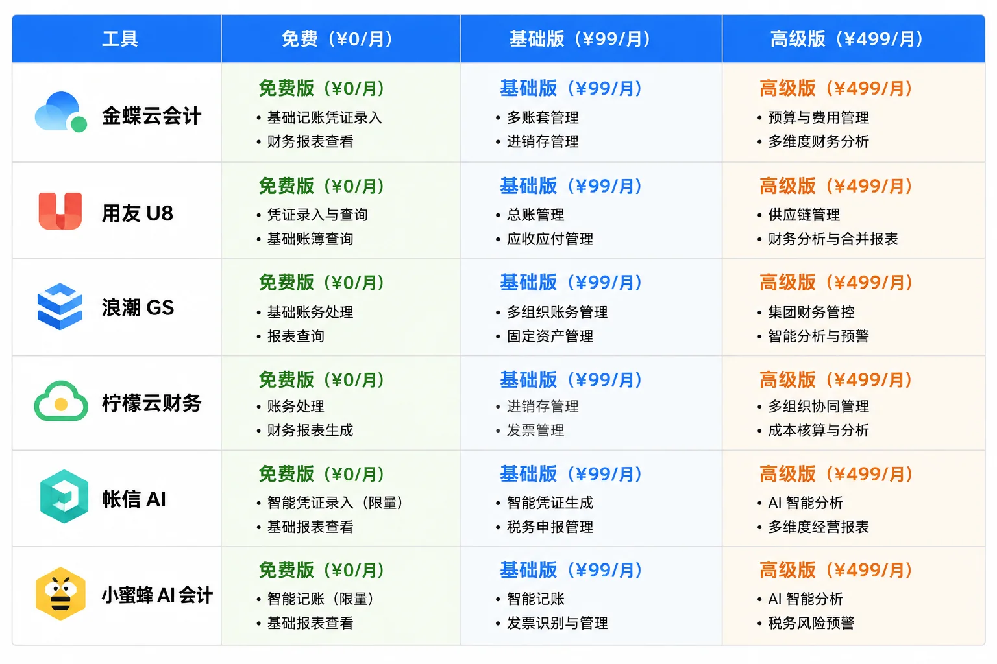Click the 税务风险预警 feature

click(811, 622)
